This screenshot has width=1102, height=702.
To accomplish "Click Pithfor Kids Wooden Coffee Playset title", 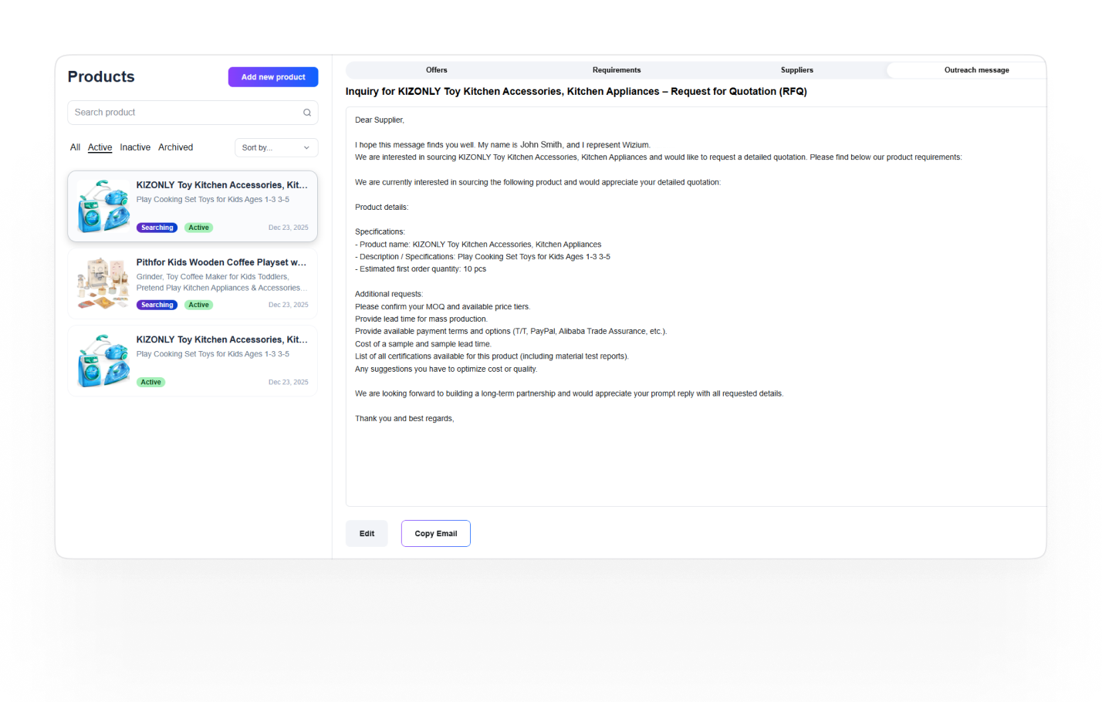I will [x=221, y=262].
